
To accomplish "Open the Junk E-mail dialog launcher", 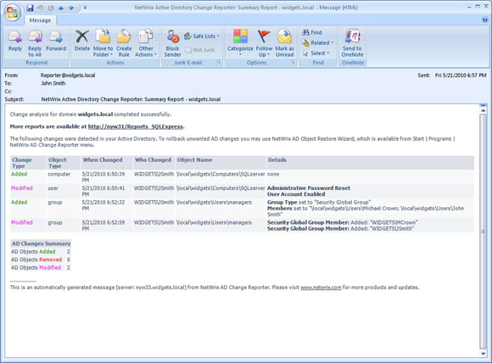I will (219, 63).
